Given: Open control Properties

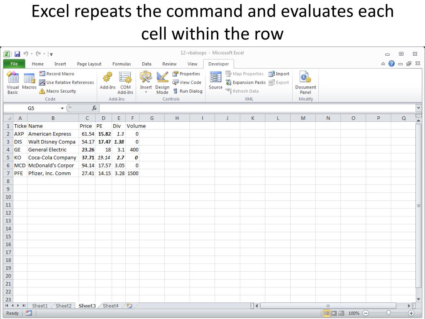Looking at the screenshot, I should tap(186, 74).
